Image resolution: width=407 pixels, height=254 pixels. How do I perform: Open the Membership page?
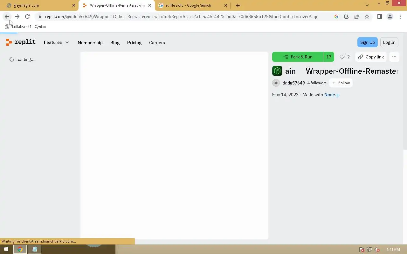click(x=90, y=43)
